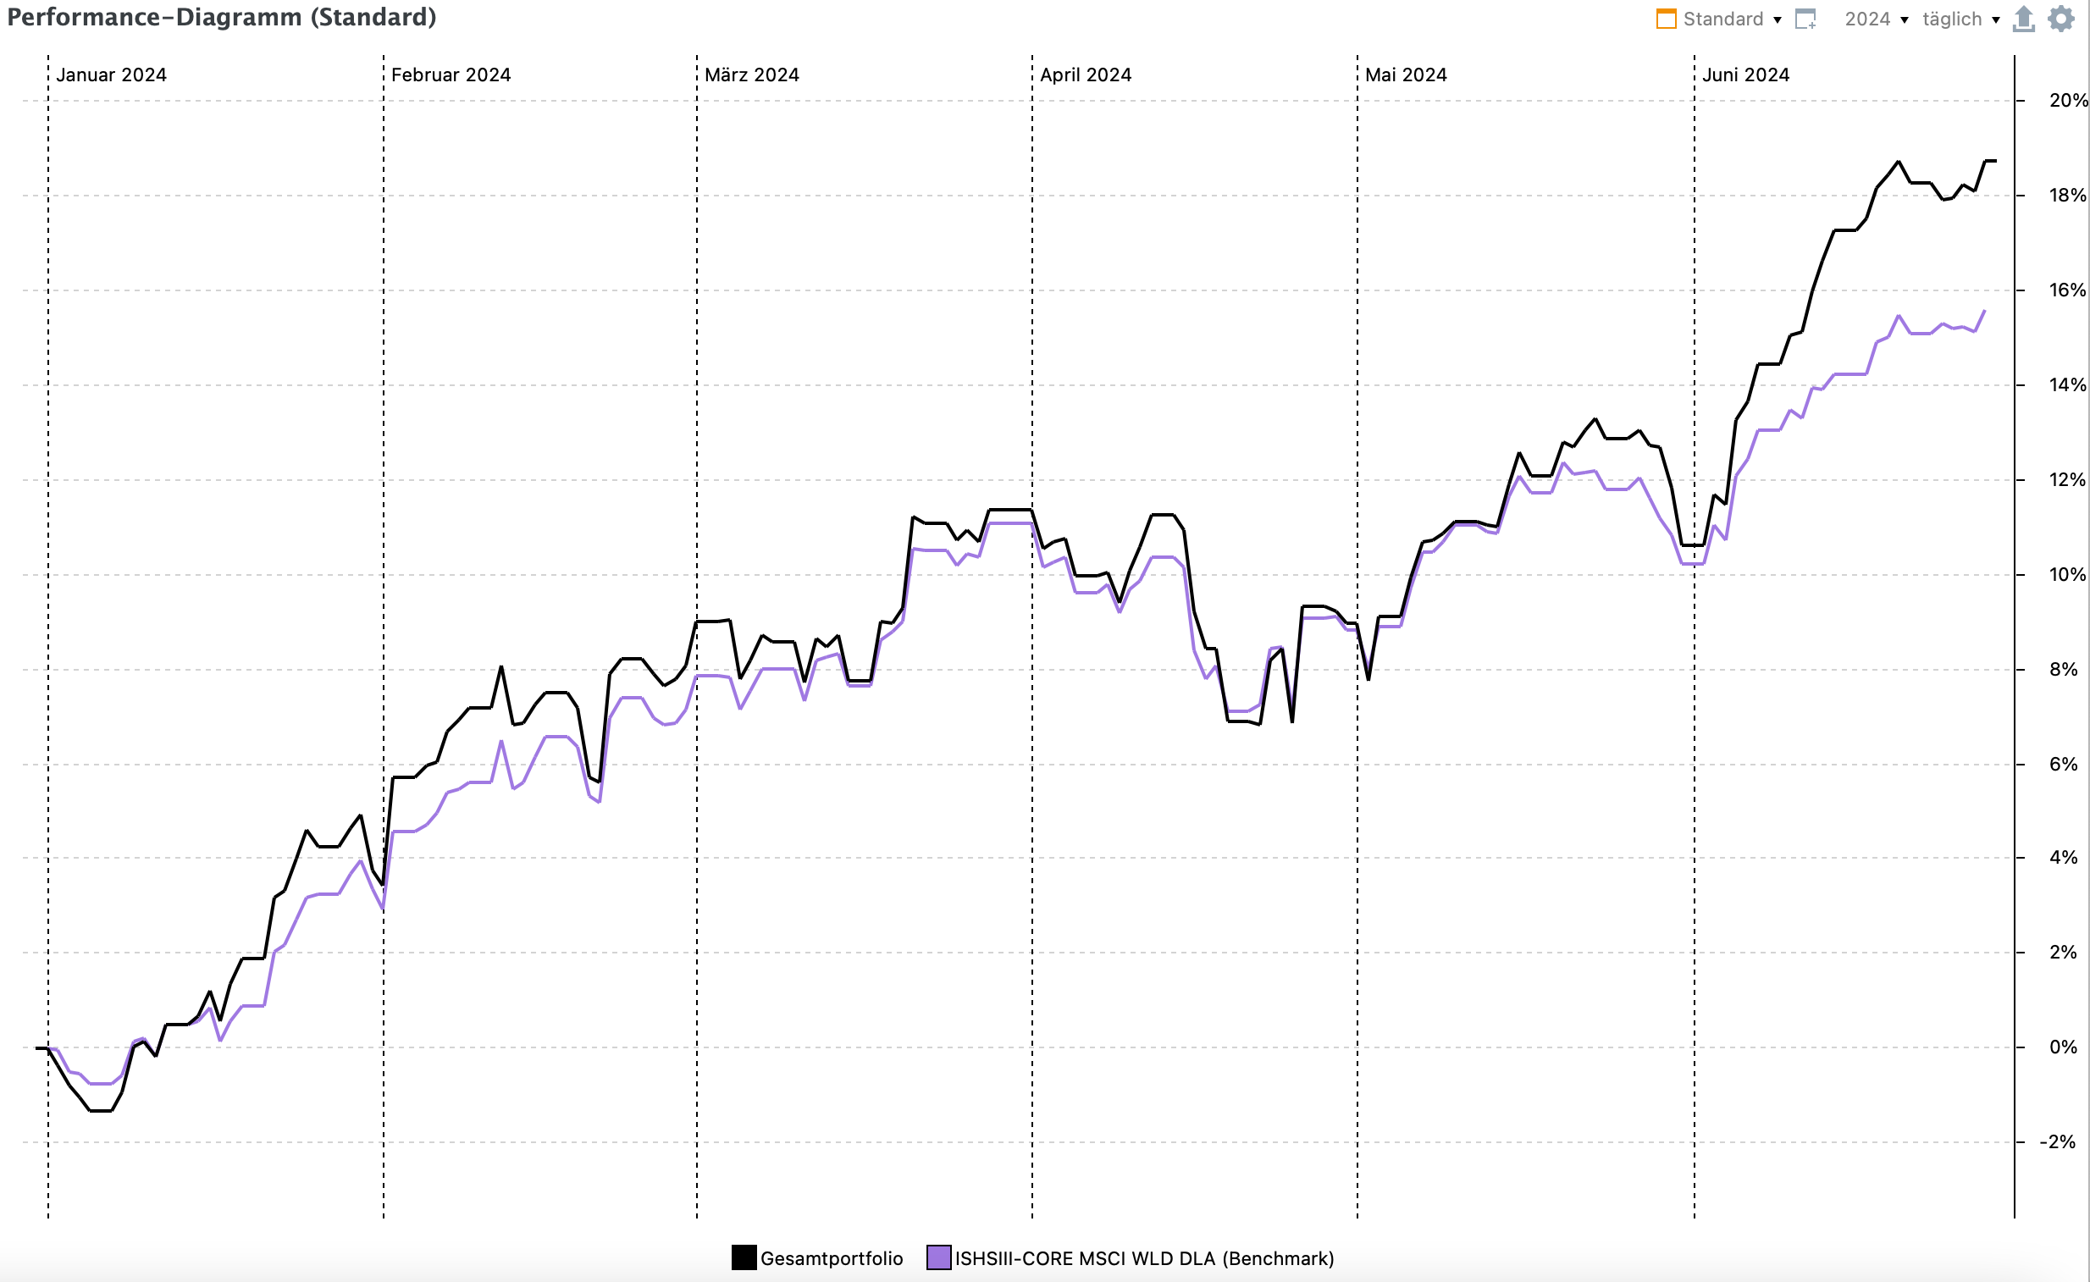The image size is (2090, 1282).
Task: Click the 0% axis label
Action: point(2063,1047)
